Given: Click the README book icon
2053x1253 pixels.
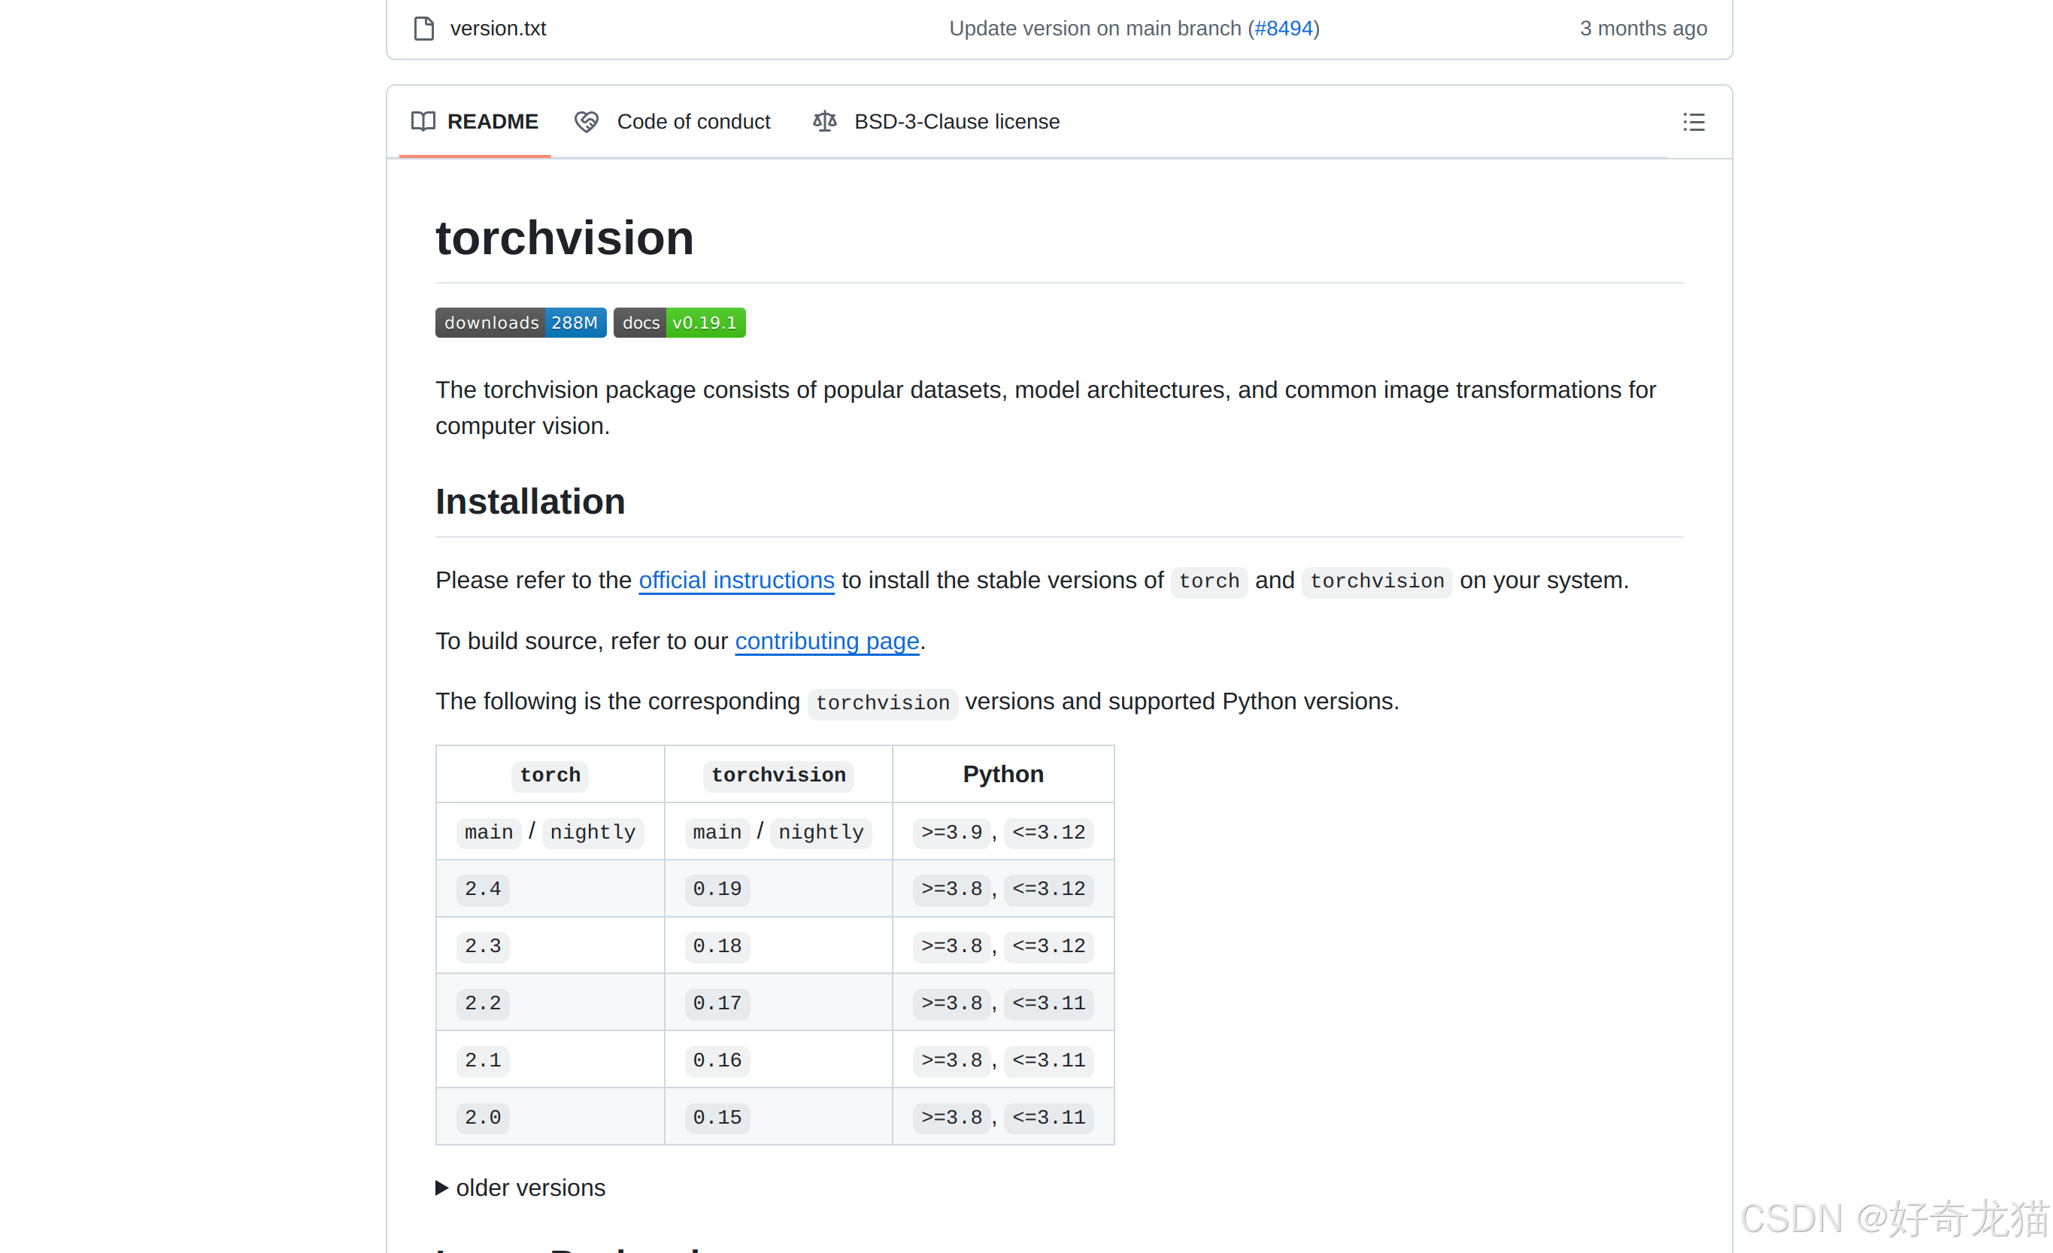Looking at the screenshot, I should tap(423, 122).
